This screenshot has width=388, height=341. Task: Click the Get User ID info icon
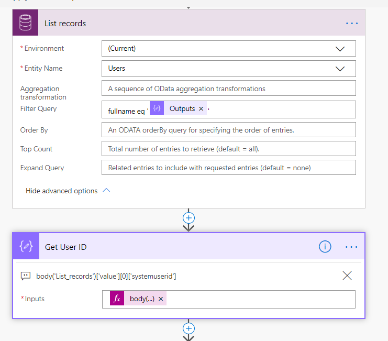click(325, 247)
